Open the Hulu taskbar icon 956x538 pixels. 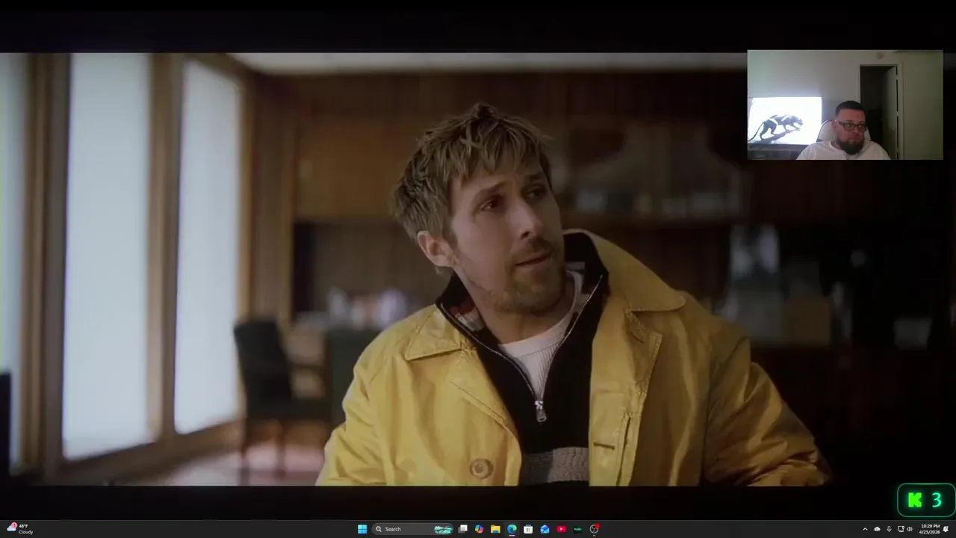(577, 529)
